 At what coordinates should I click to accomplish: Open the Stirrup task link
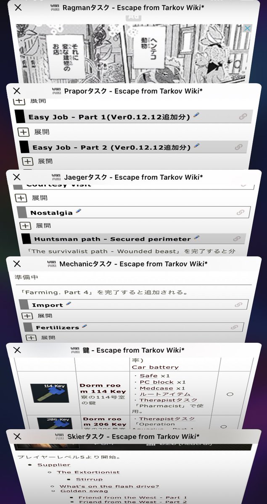click(89, 479)
